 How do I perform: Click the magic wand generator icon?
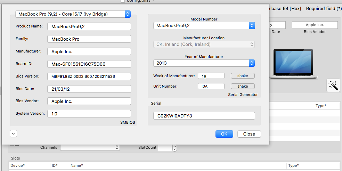[x=333, y=85]
